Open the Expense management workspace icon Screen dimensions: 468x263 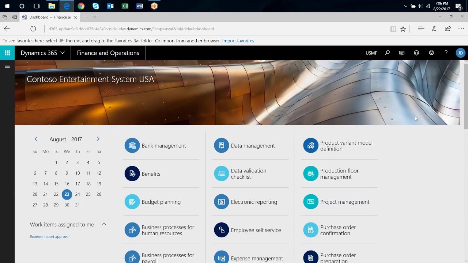(221, 257)
